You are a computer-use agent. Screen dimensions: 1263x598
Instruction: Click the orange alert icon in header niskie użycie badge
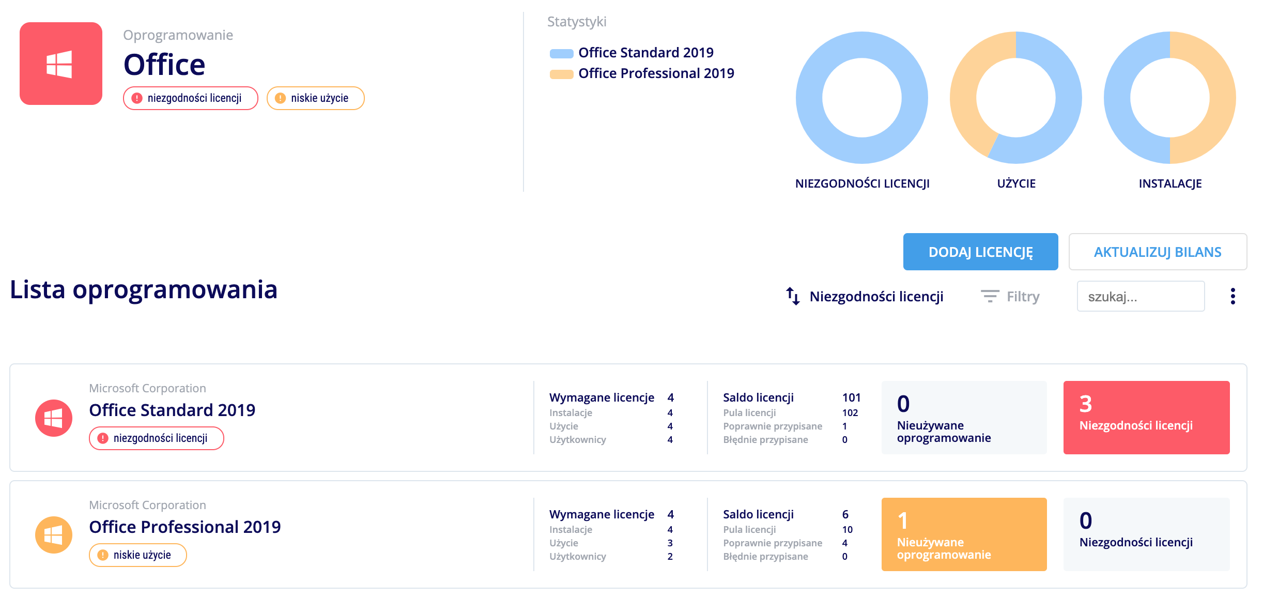click(280, 98)
